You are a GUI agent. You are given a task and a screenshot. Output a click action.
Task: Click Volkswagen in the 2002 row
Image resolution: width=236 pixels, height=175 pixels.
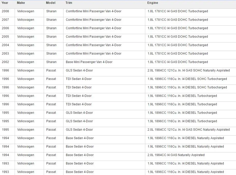tap(26, 62)
